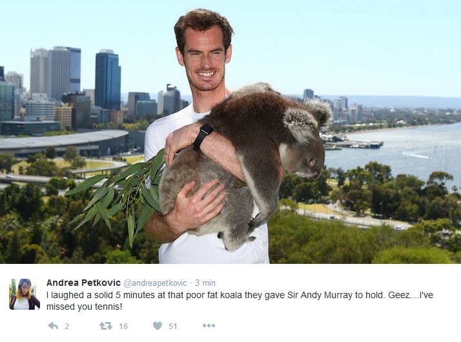Click the dark blue skyscraper in the photo
461x342 pixels.
[108, 80]
